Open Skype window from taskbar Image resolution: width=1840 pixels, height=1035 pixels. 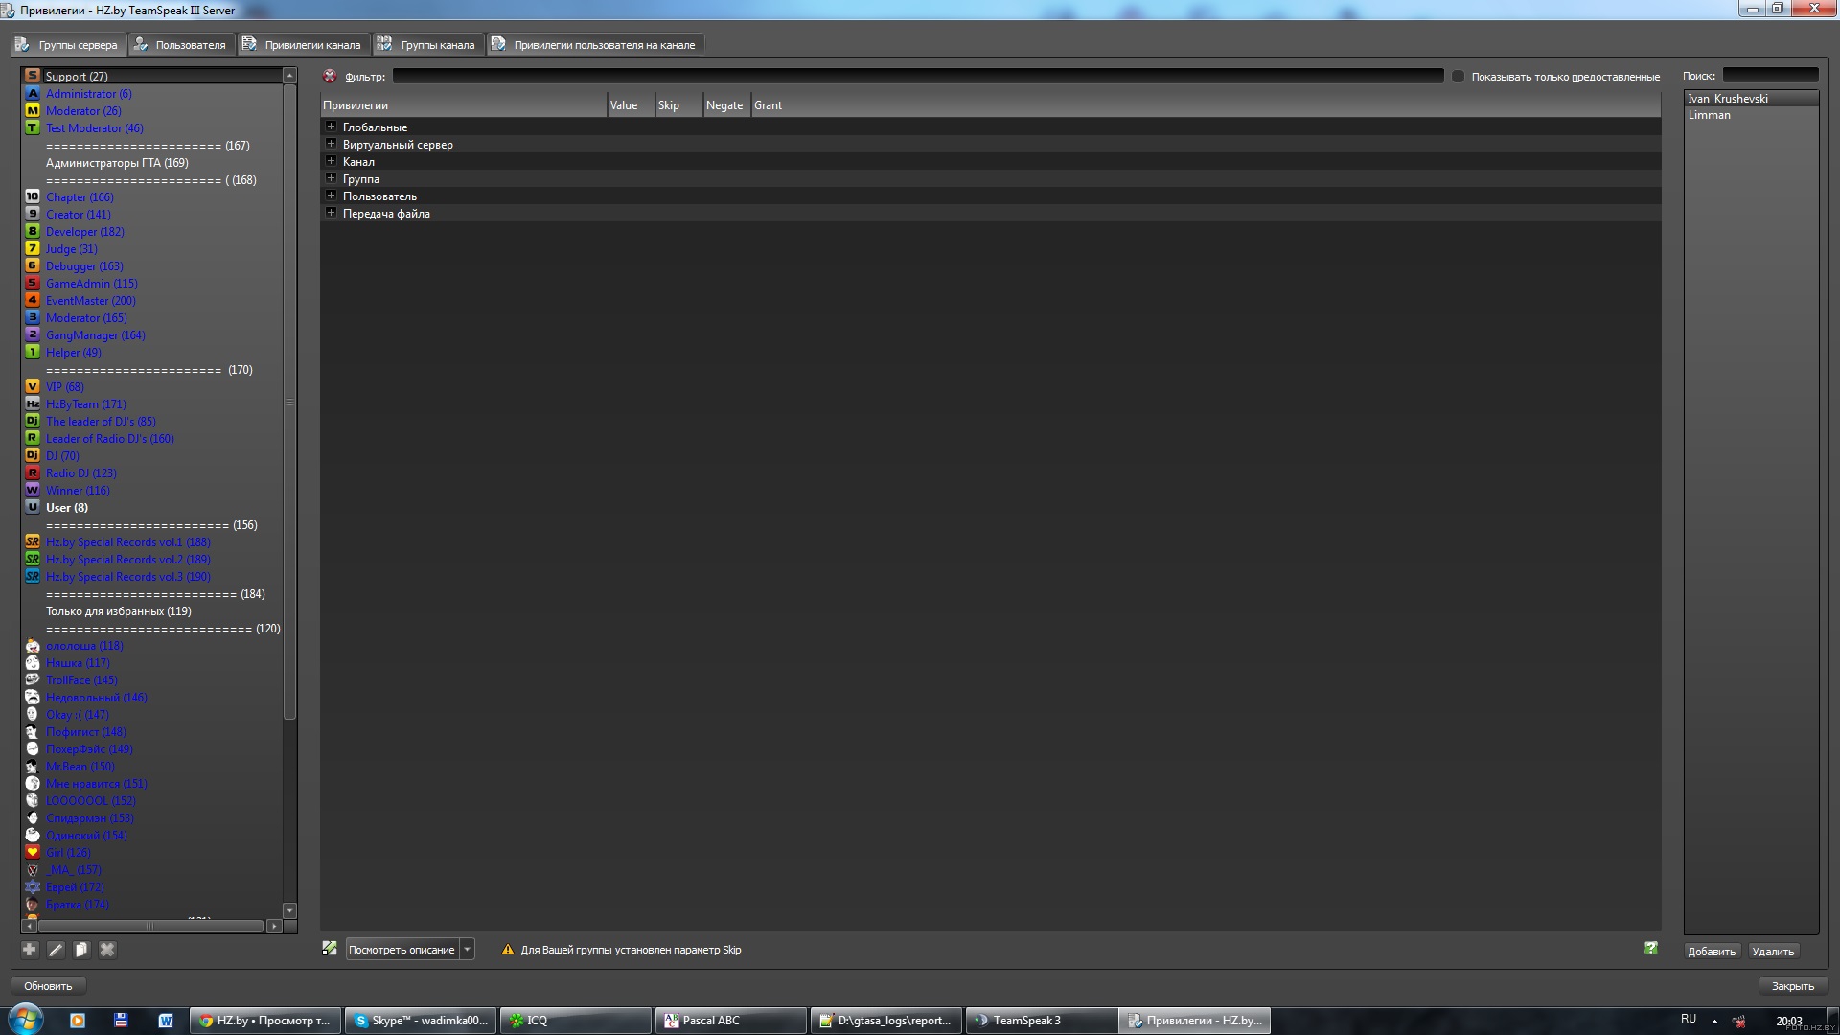click(421, 1021)
